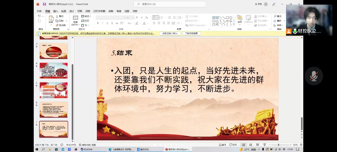Open the Insert (插入) ribbon tab
Image resolution: width=337 pixels, height=152 pixels.
click(x=56, y=11)
